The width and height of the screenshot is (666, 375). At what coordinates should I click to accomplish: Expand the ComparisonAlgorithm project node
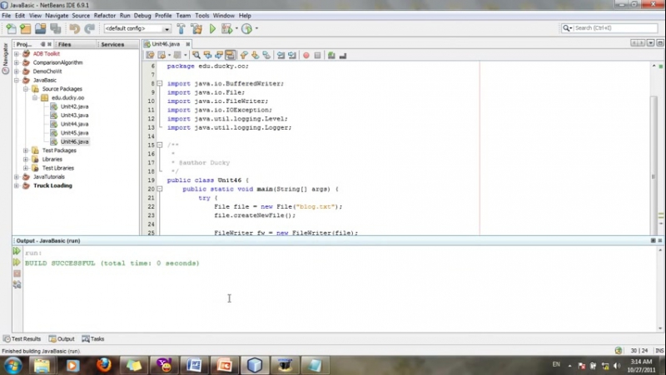17,63
